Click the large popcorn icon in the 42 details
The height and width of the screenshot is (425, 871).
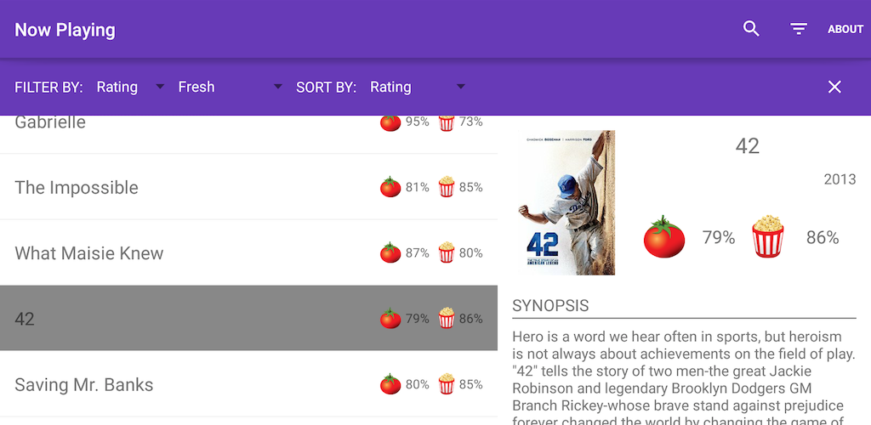768,237
